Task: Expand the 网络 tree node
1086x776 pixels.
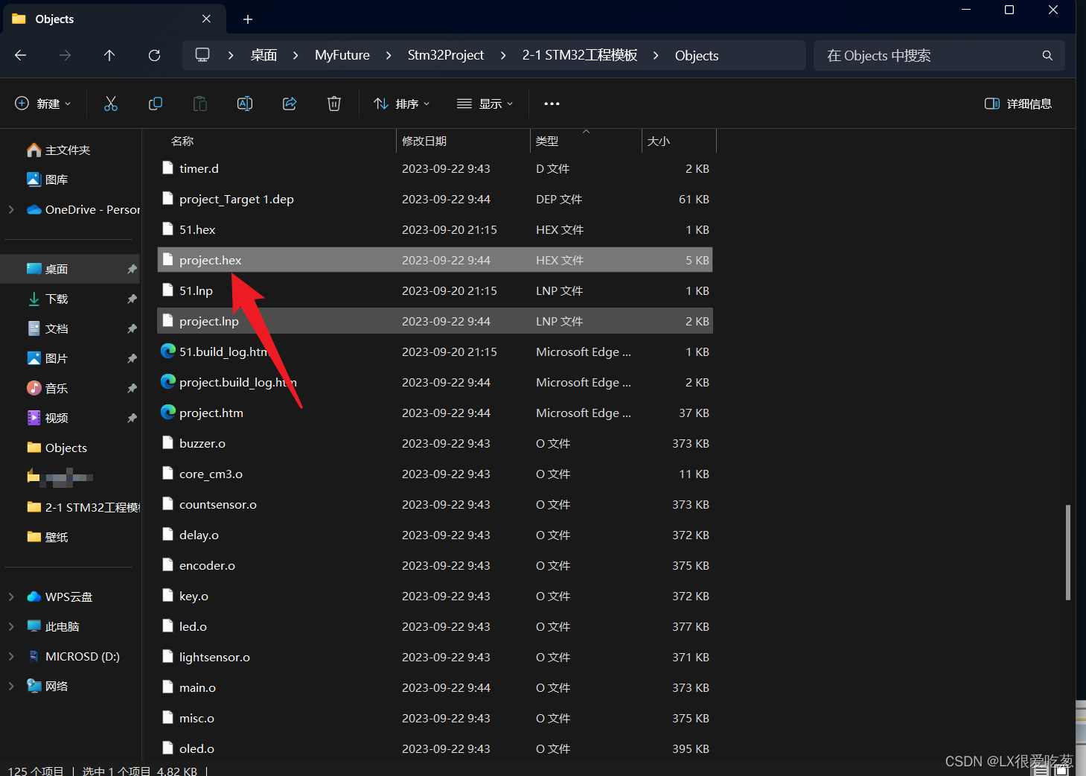Action: click(x=11, y=686)
